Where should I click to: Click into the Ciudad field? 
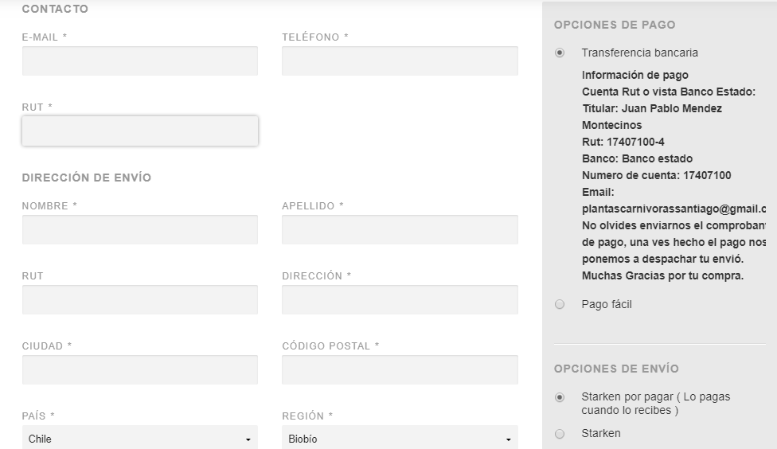(140, 369)
